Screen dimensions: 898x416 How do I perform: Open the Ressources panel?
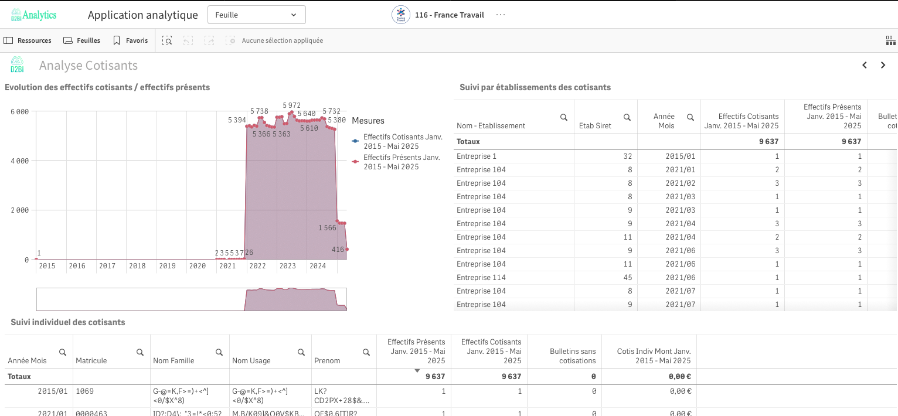[x=28, y=40]
